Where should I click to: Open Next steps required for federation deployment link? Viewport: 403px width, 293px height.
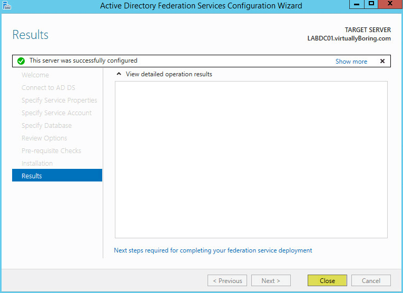coord(213,250)
